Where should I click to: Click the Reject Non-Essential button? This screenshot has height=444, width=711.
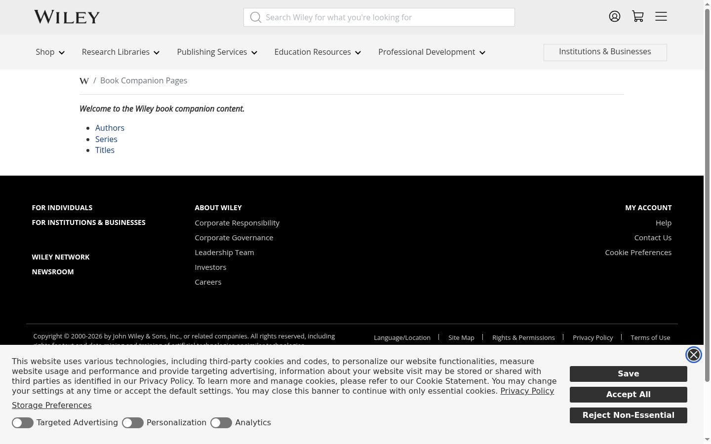pyautogui.click(x=629, y=415)
